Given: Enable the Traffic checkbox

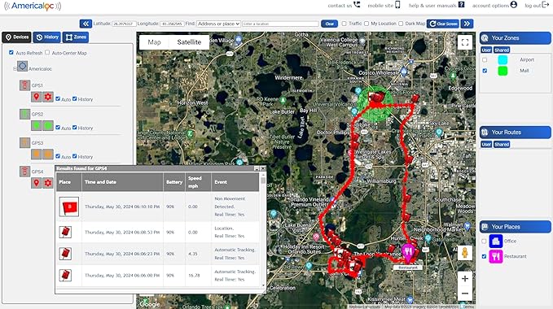Looking at the screenshot, I should point(344,24).
